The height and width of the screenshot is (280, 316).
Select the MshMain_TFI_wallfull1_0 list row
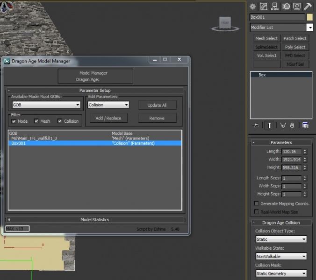34,138
